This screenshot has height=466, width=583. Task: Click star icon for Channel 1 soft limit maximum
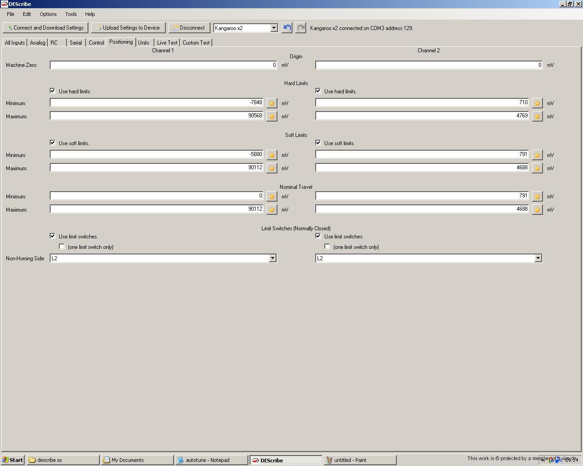272,168
